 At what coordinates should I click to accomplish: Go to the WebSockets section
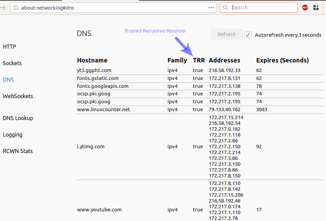point(18,96)
